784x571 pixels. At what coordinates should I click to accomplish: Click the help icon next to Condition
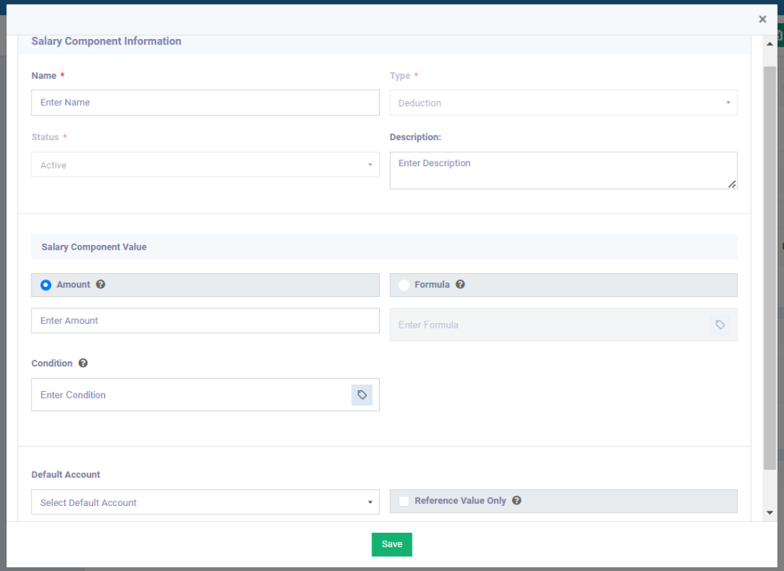[x=83, y=364]
